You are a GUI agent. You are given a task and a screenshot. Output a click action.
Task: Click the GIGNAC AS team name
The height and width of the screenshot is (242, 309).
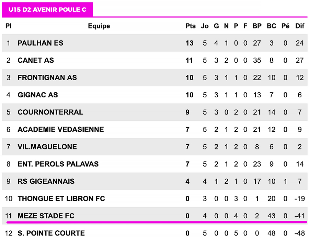[38, 95]
